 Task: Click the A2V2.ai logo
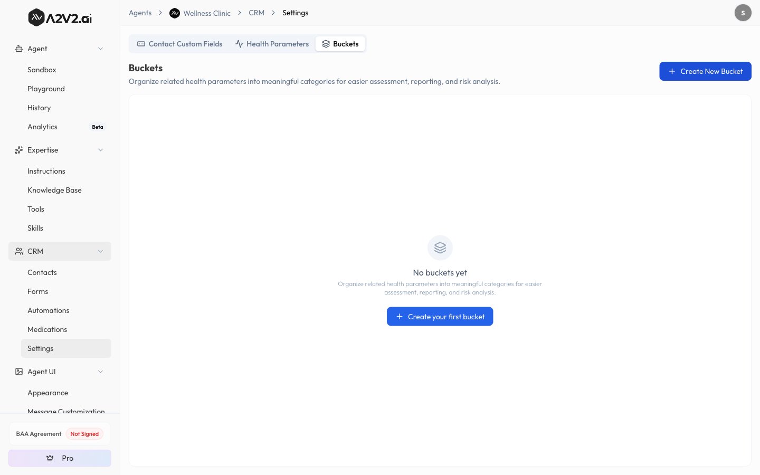[x=60, y=18]
